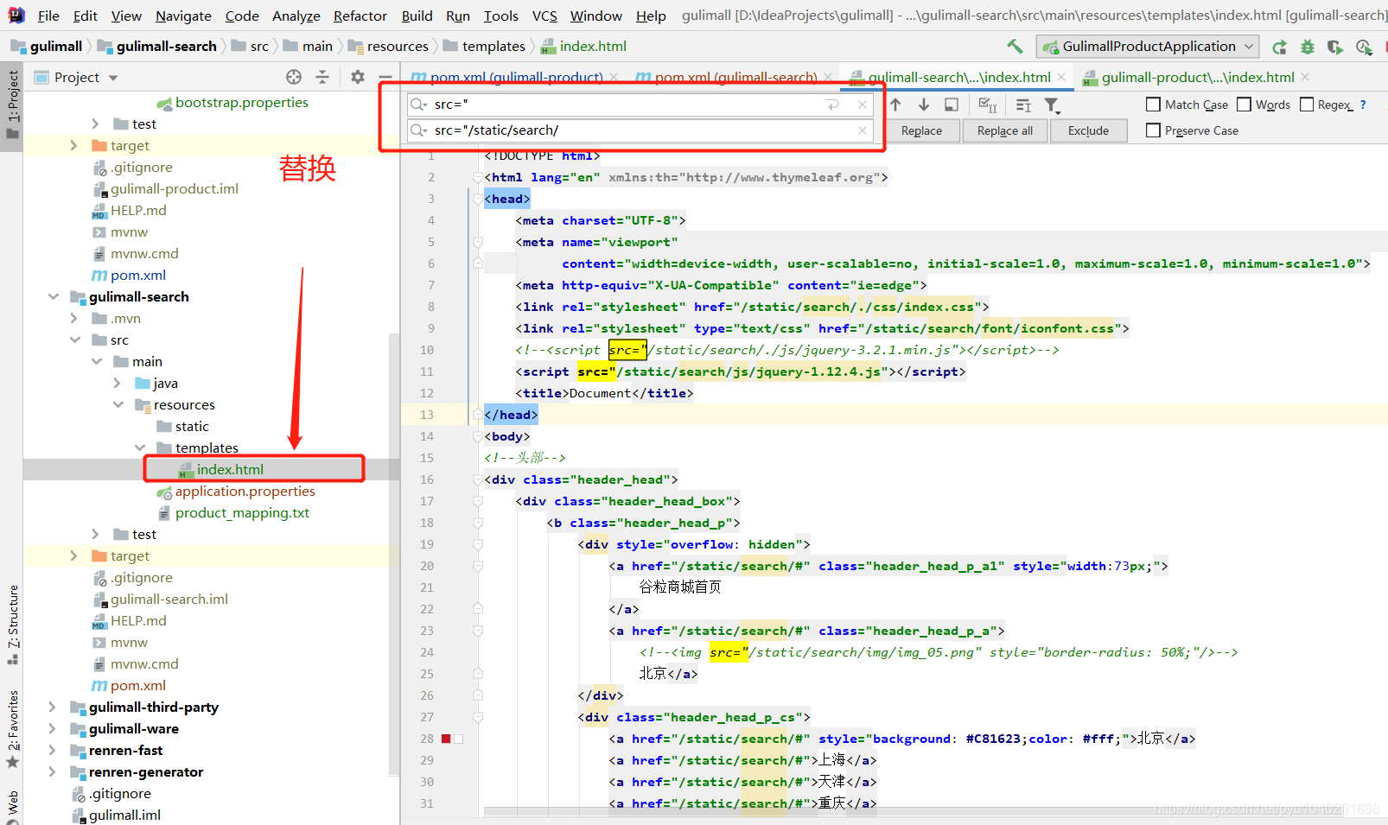Click the Debug bug icon
Screen dimensions: 1388x825
(1308, 47)
